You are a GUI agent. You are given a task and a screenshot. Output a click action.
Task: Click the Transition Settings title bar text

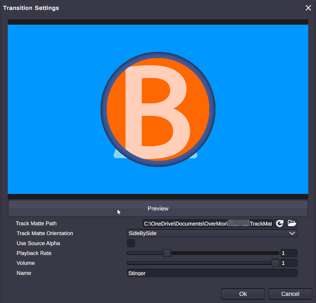tap(31, 8)
